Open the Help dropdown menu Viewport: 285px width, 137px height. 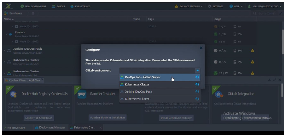[236, 6]
